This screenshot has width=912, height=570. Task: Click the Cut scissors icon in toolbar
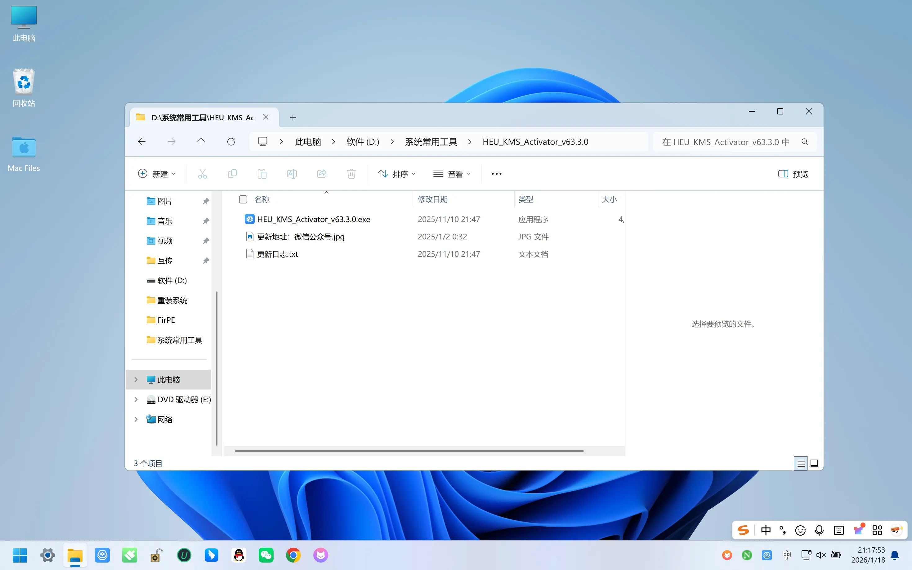(x=203, y=174)
